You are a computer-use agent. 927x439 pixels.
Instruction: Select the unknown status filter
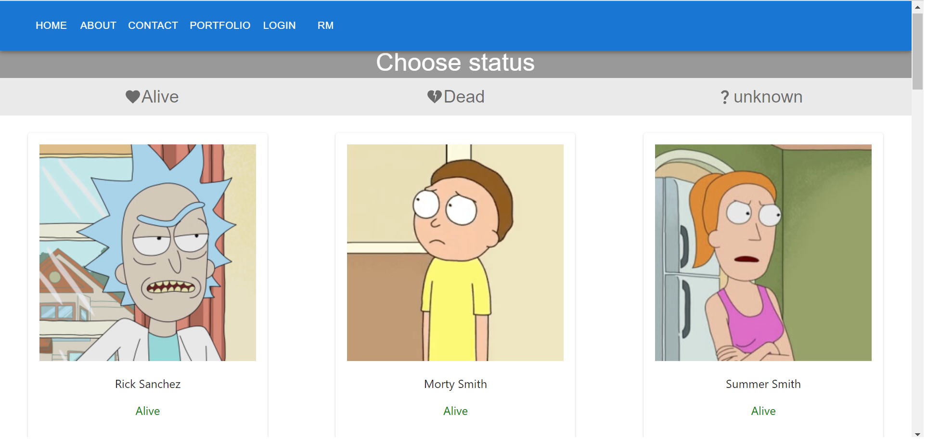point(768,97)
